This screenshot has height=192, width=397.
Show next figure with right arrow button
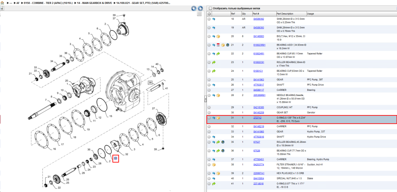coord(200,8)
